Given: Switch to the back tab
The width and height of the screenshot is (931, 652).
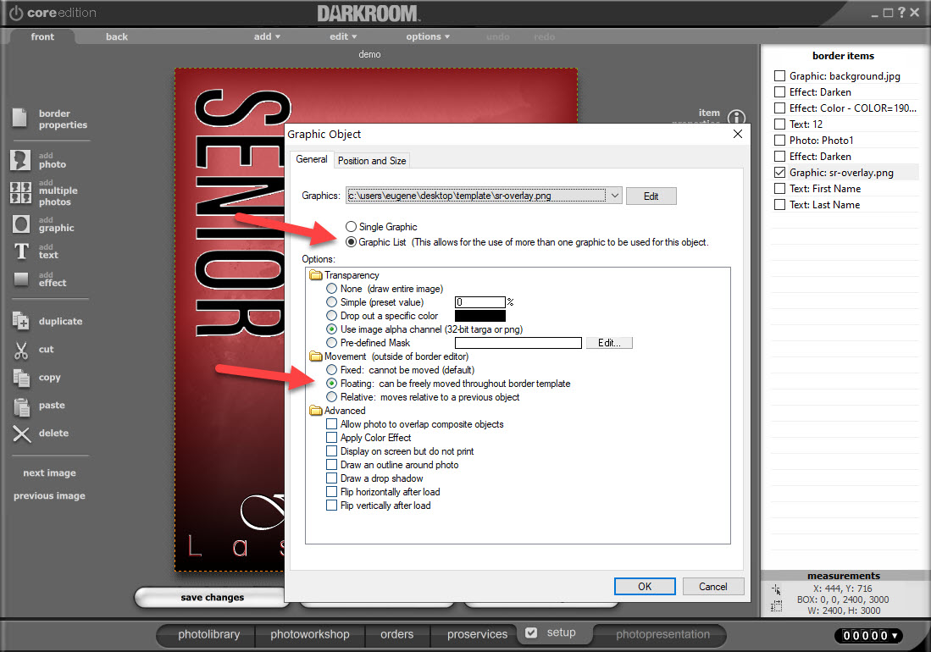Looking at the screenshot, I should (117, 36).
